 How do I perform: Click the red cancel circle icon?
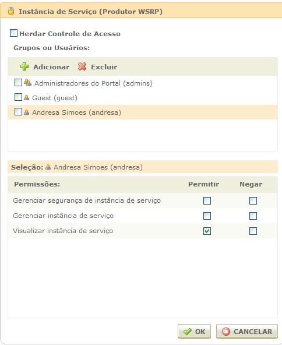pos(226,332)
